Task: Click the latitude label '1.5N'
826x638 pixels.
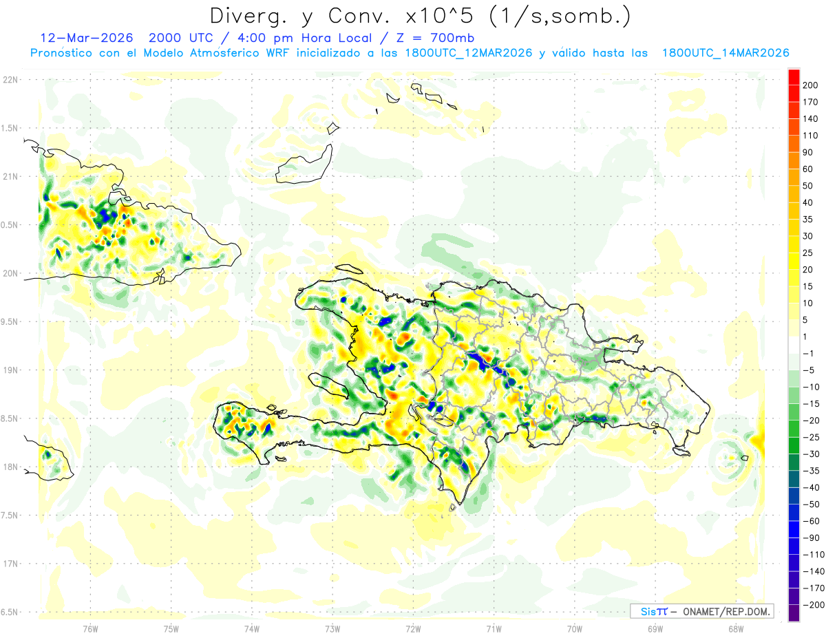Action: coord(11,128)
